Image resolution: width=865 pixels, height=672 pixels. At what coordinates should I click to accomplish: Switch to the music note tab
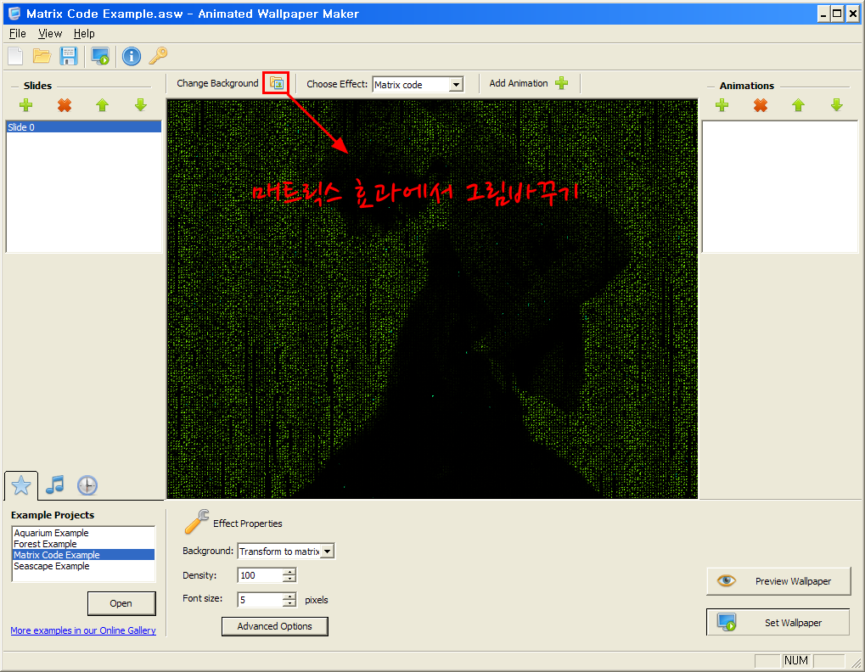pyautogui.click(x=54, y=485)
